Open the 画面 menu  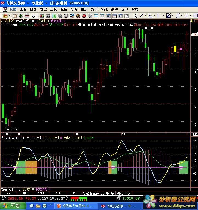33,9
